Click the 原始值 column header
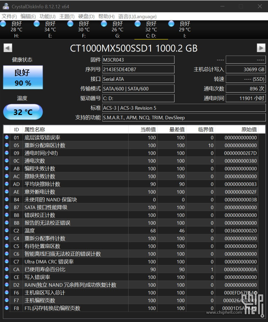 [x=237, y=130]
